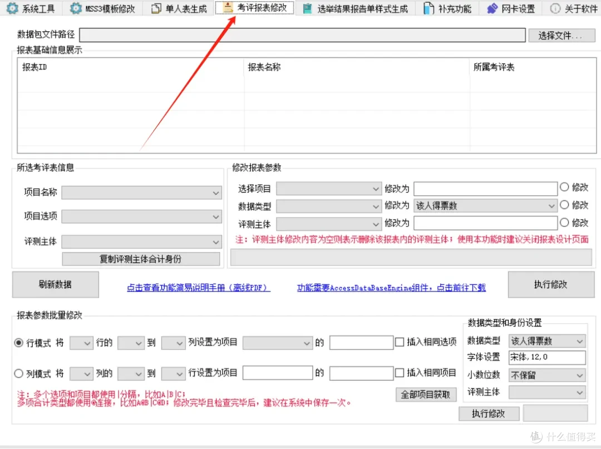Viewport: 601px width, 449px height.
Task: Click the 报表名称 column header
Action: pos(357,67)
